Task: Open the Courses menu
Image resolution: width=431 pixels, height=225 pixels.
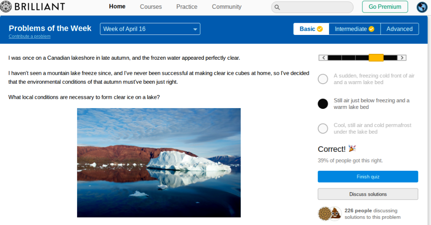Action: 151,7
